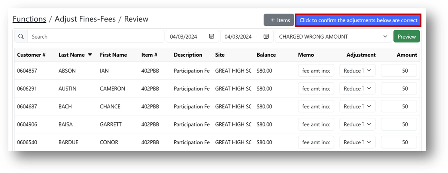
Task: Sort by the Description column header
Action: point(188,55)
